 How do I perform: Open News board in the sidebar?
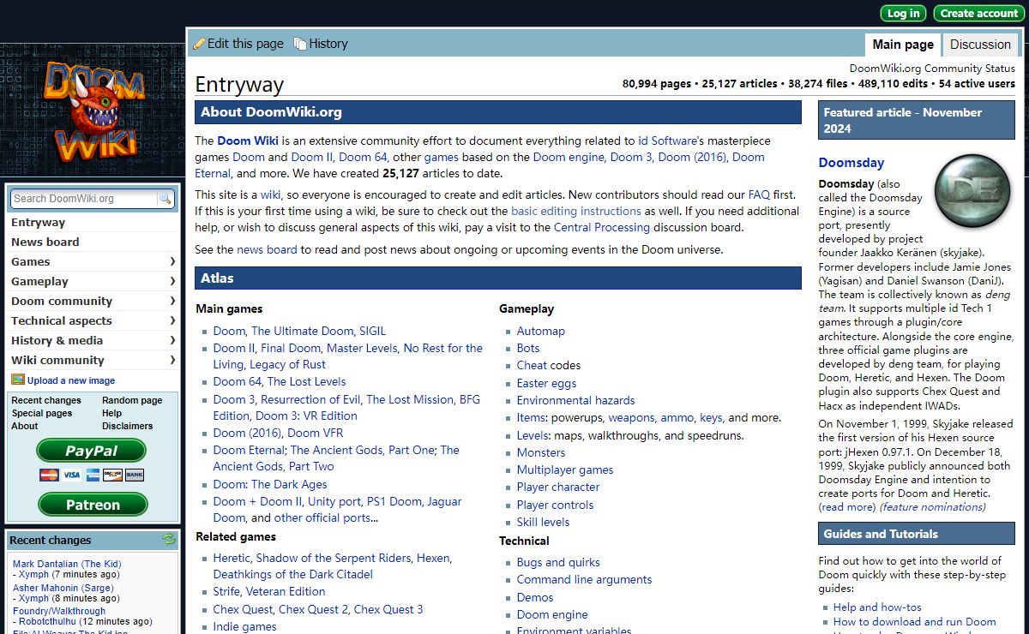(x=45, y=242)
